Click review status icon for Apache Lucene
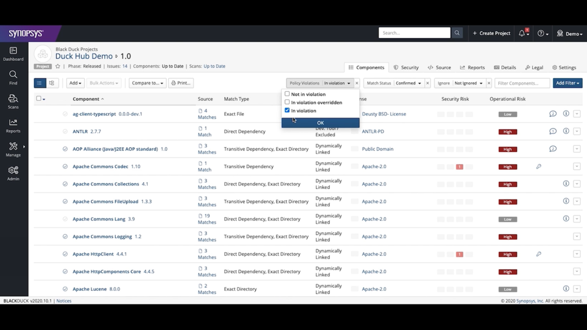This screenshot has width=587, height=330. pos(65,289)
